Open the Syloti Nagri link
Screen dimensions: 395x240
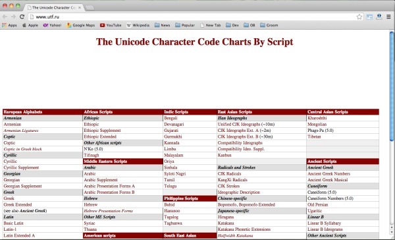point(174,173)
